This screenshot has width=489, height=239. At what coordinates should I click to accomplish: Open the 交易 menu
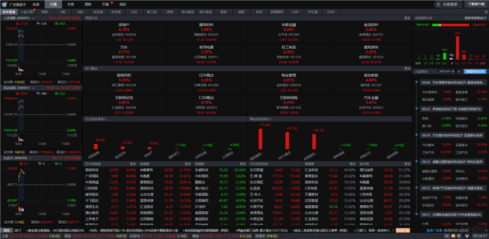71,4
